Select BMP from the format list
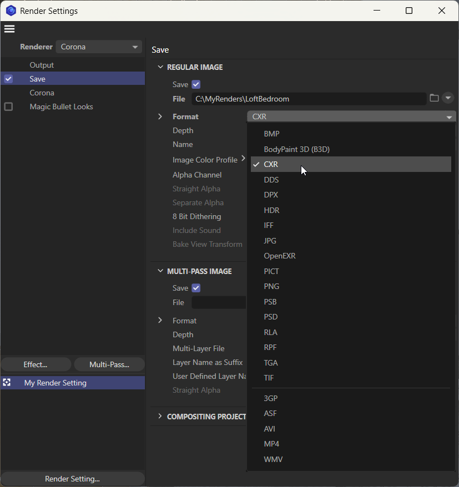This screenshot has width=459, height=487. [351, 134]
